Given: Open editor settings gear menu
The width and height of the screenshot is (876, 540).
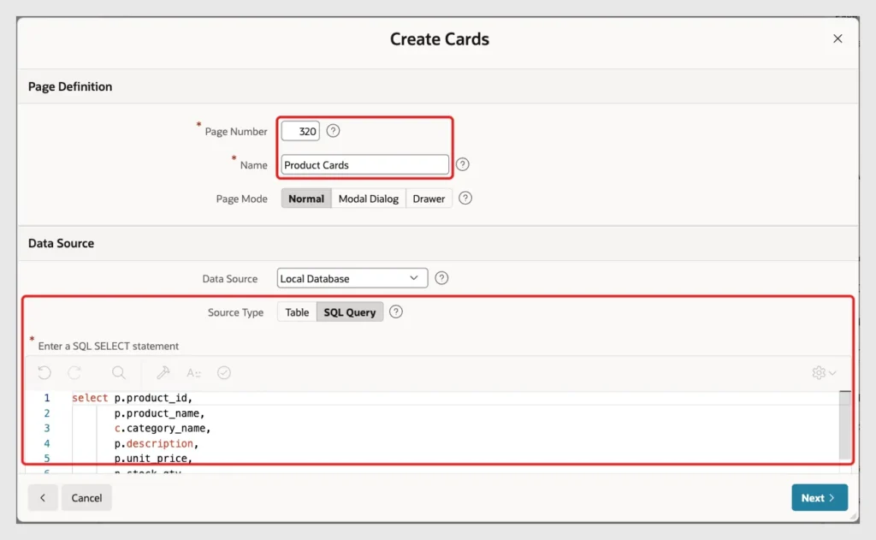Looking at the screenshot, I should tap(824, 372).
